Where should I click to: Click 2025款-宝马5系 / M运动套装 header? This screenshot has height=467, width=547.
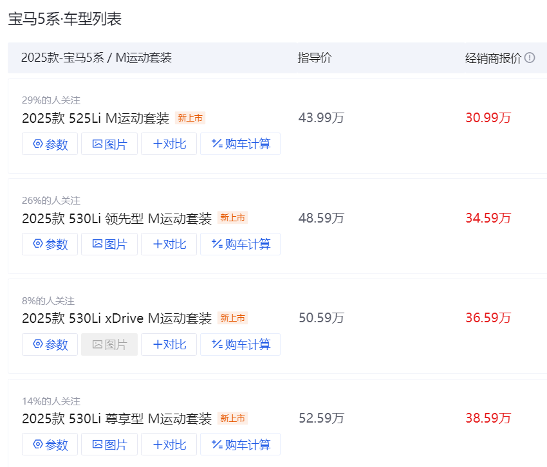pos(97,57)
